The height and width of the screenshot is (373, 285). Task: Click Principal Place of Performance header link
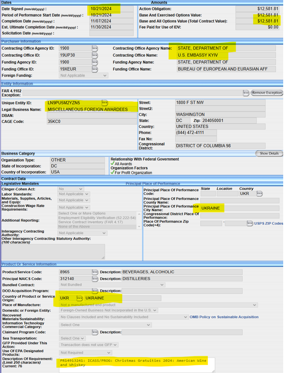[153, 184]
